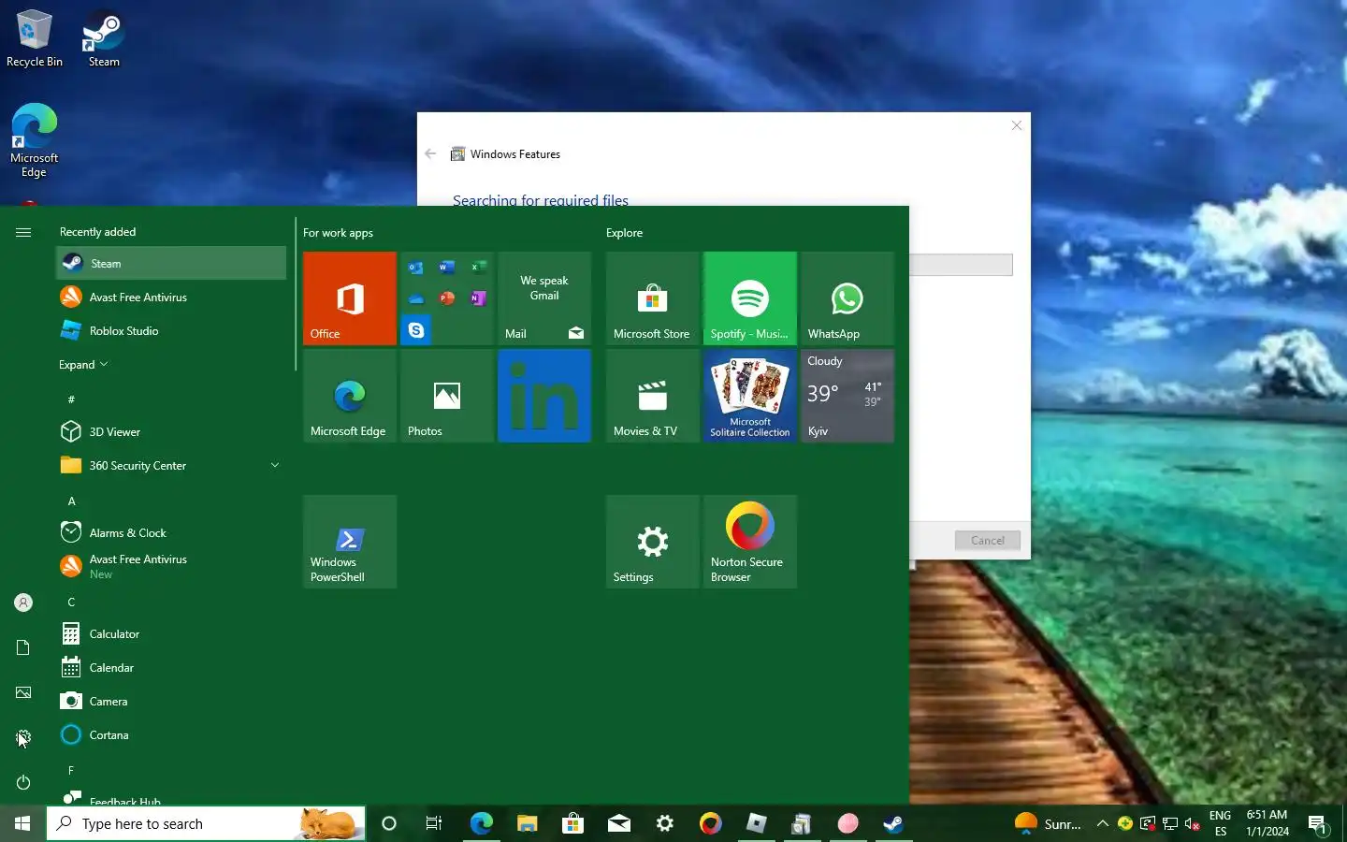Expand the Start menu hamburger navigation
This screenshot has width=1347, height=842.
[x=23, y=232]
